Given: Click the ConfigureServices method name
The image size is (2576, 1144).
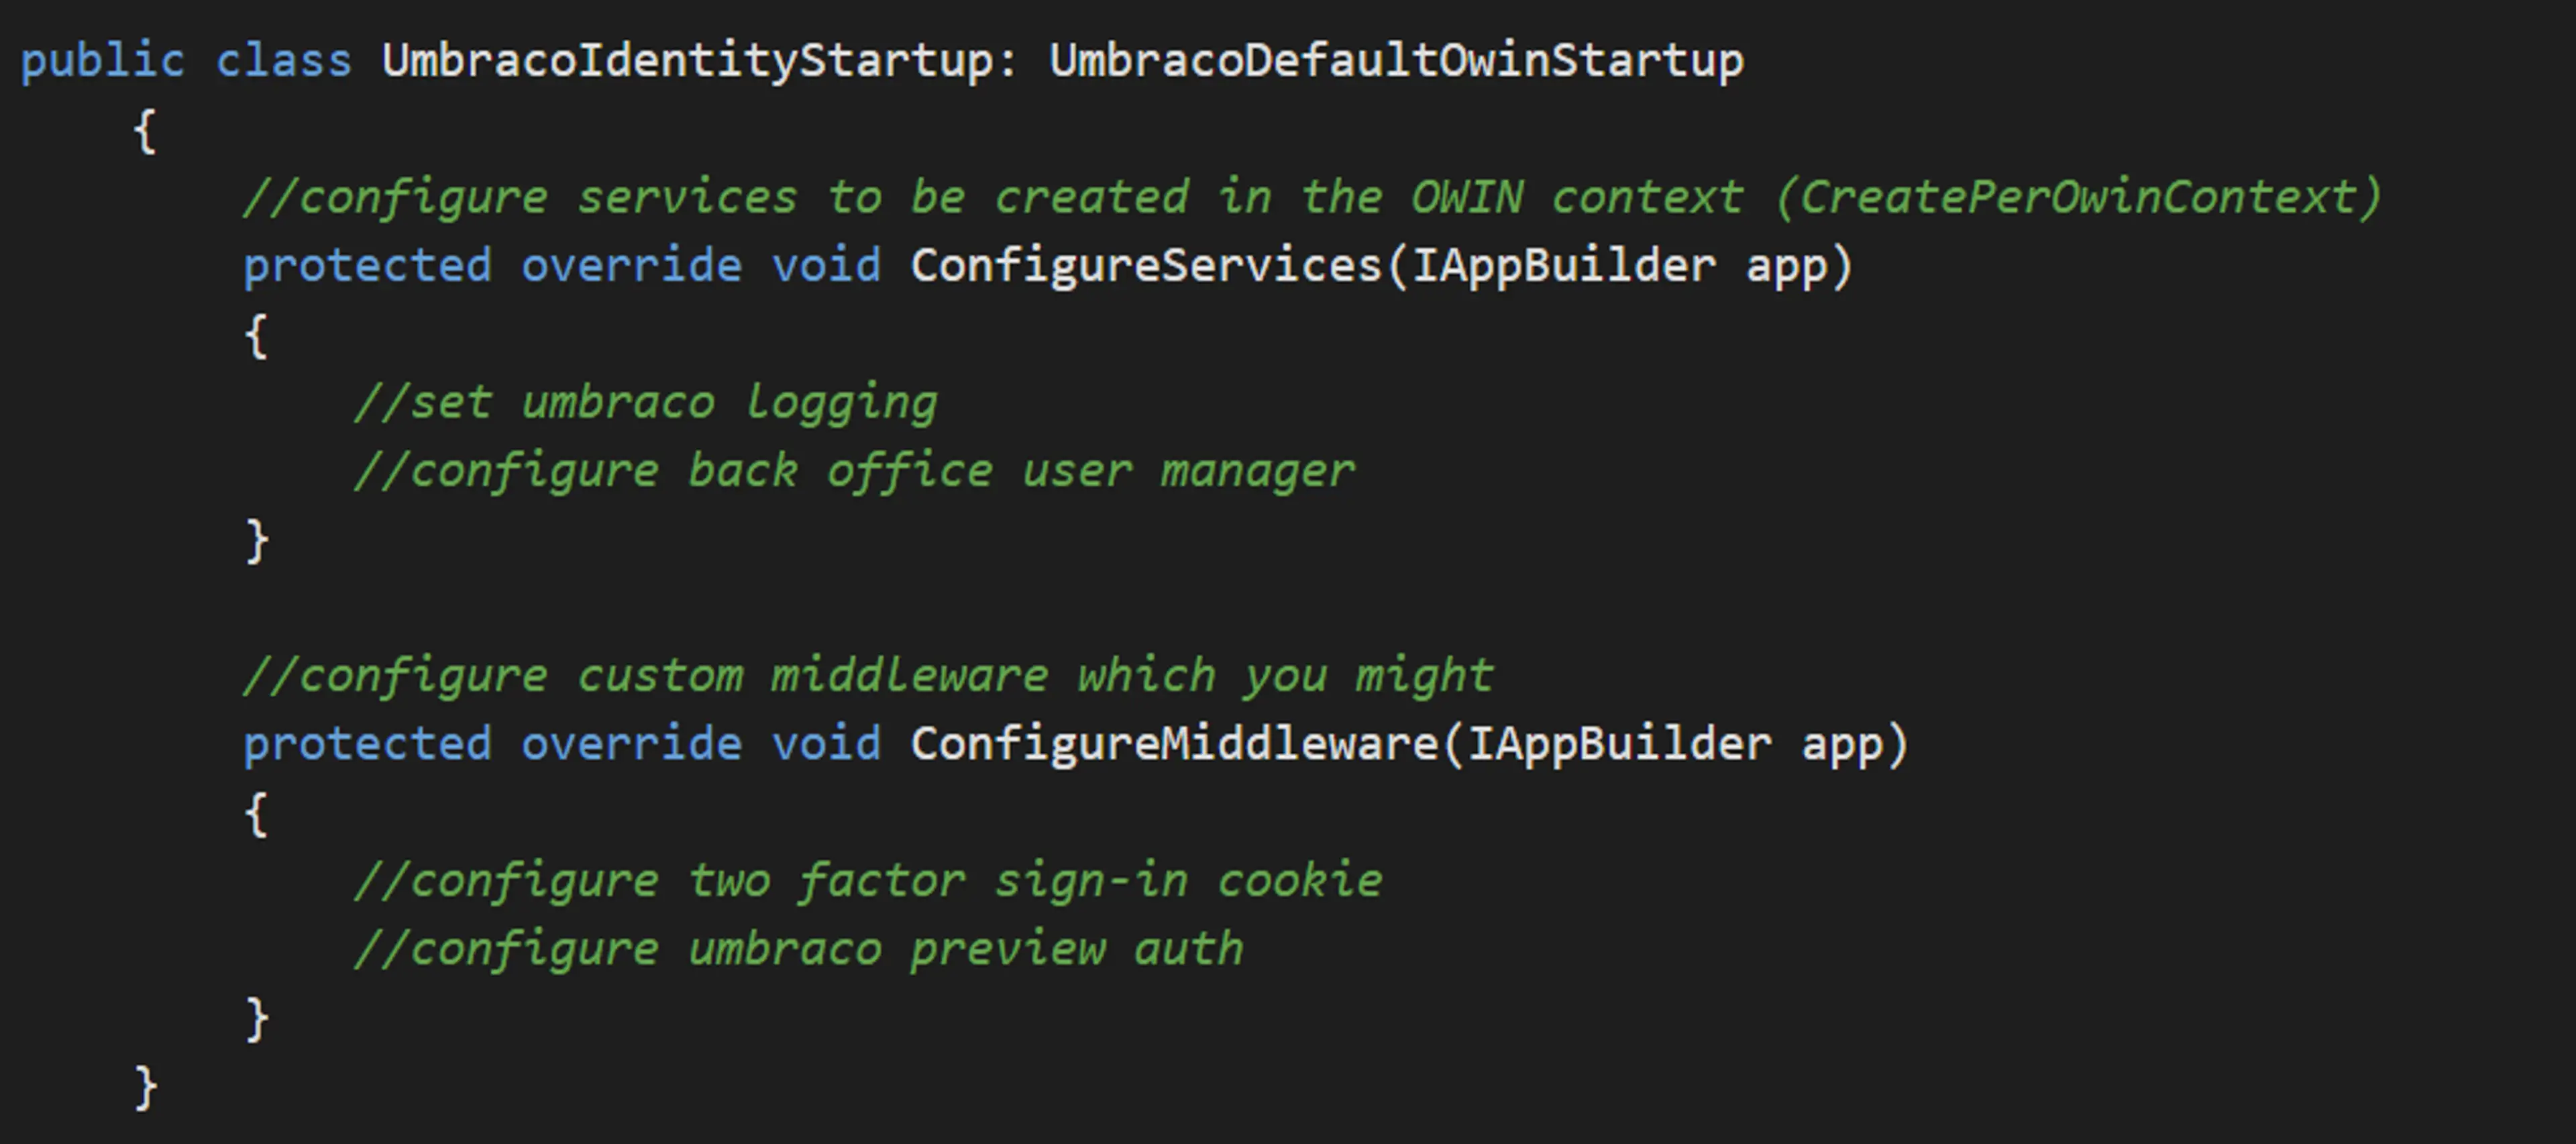Looking at the screenshot, I should pos(1146,266).
